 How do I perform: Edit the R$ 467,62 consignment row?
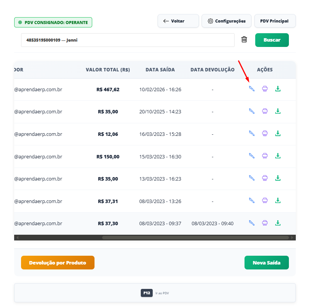251,89
